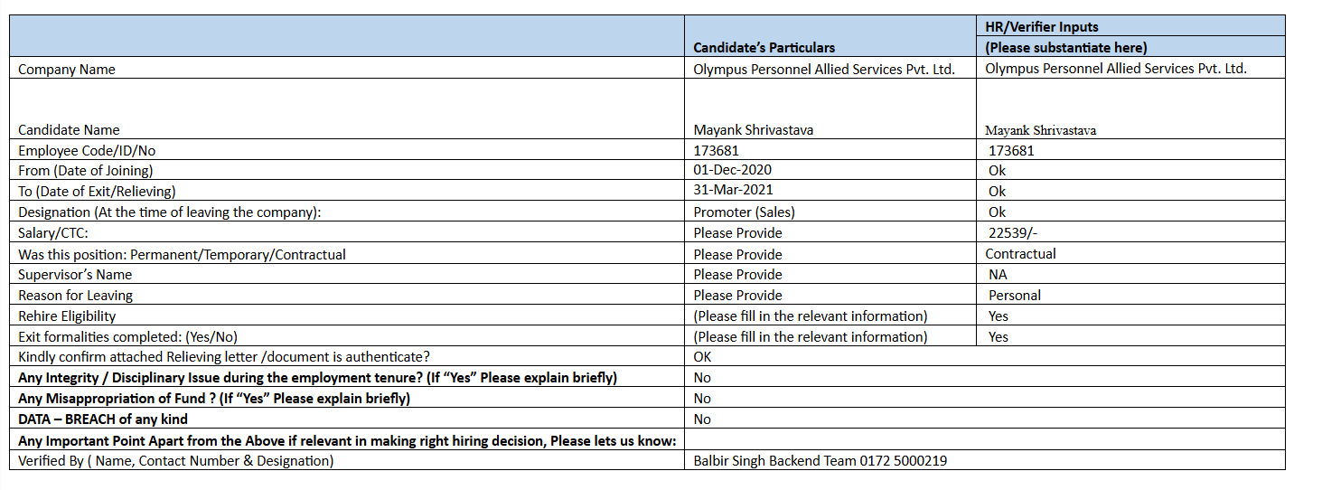
Task: Click Yes for exit formalities completed
Action: pos(998,336)
